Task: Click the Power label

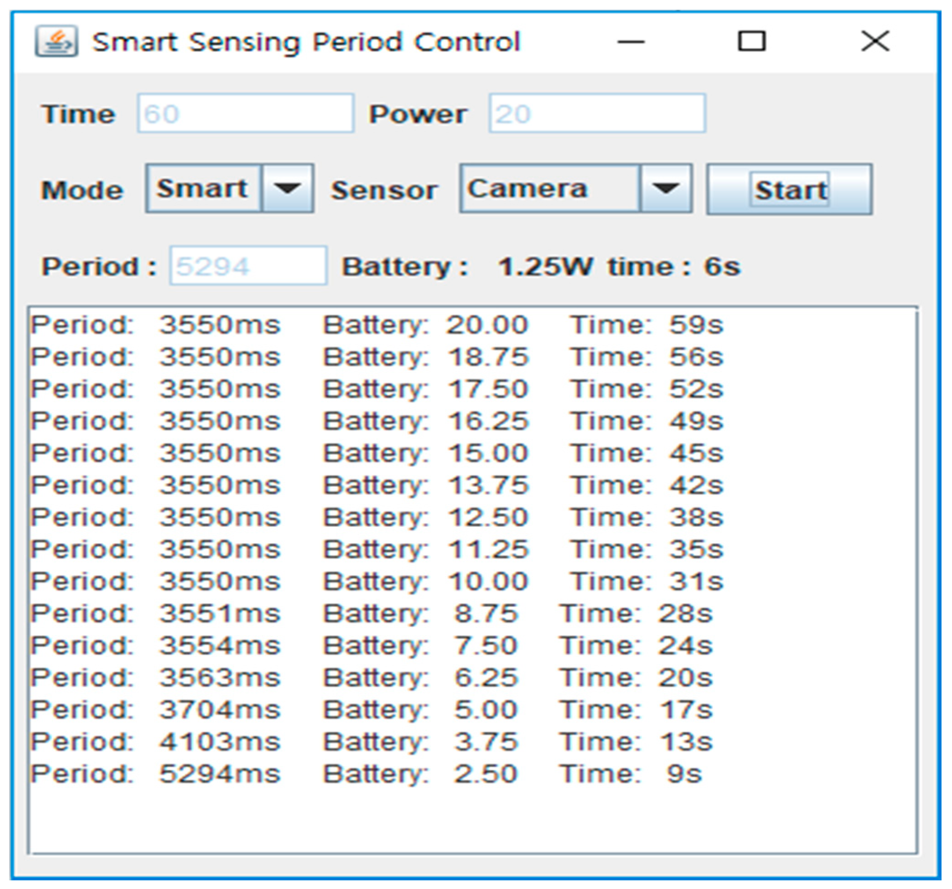Action: point(418,114)
